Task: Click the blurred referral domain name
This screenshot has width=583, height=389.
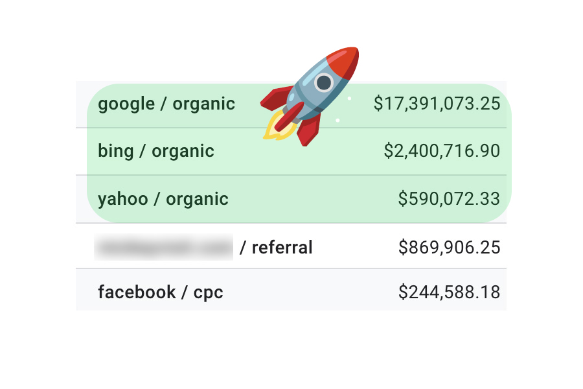Action: pos(164,247)
